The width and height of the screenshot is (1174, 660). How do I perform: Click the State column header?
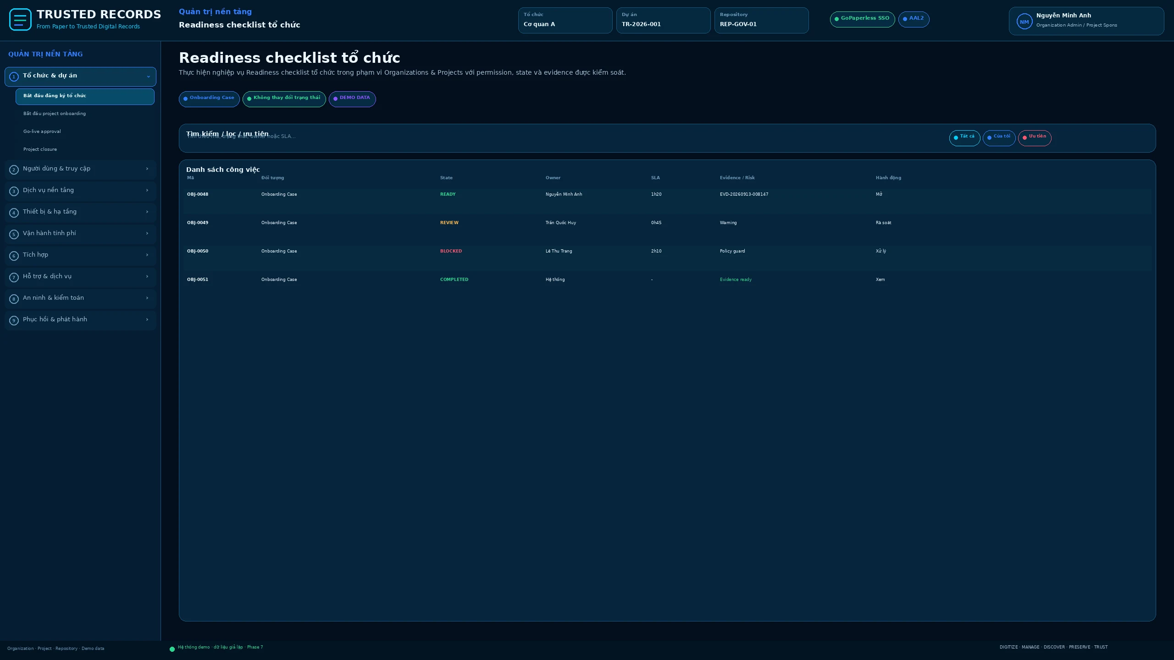click(446, 178)
